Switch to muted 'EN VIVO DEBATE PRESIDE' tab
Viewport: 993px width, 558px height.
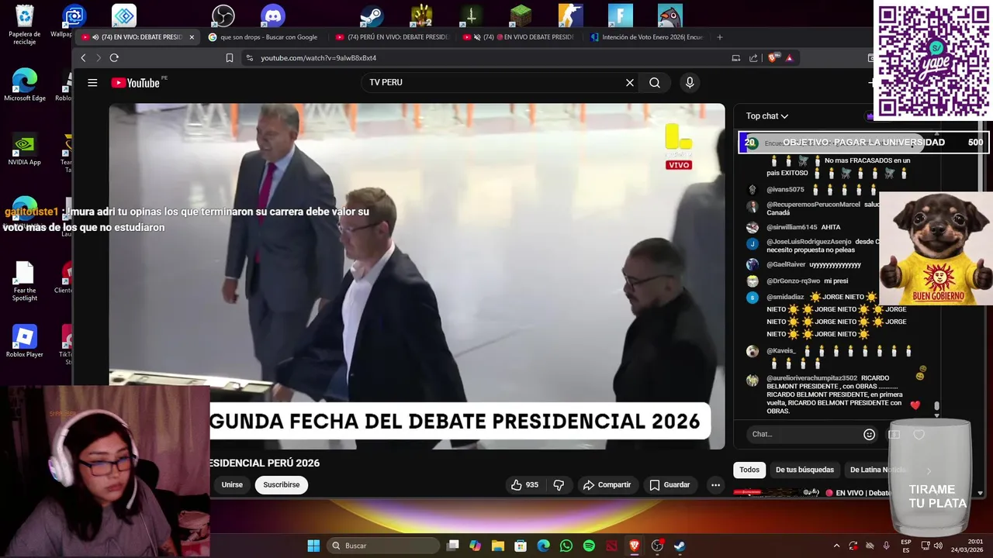click(518, 37)
